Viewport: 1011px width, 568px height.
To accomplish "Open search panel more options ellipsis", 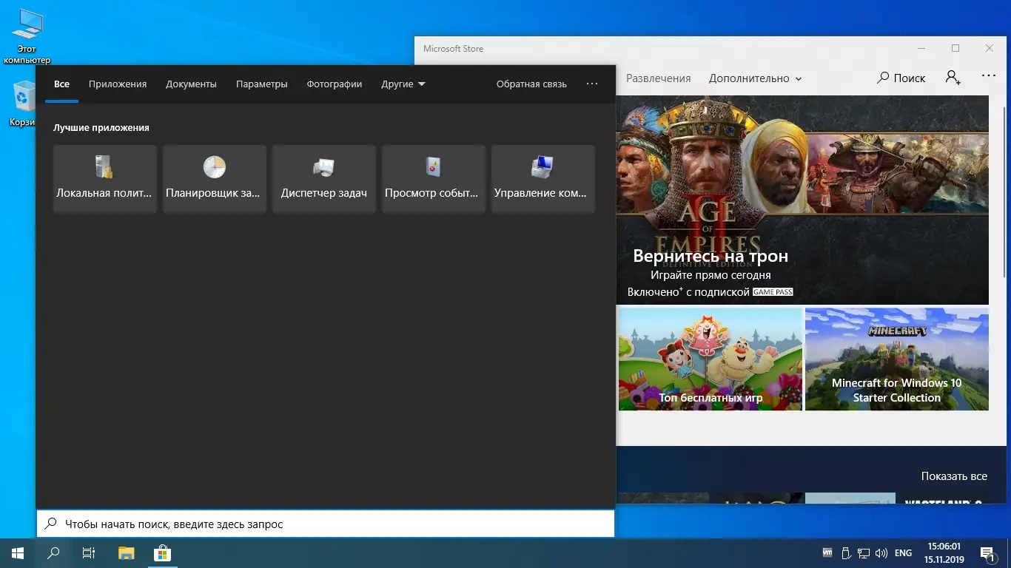I will click(x=591, y=84).
